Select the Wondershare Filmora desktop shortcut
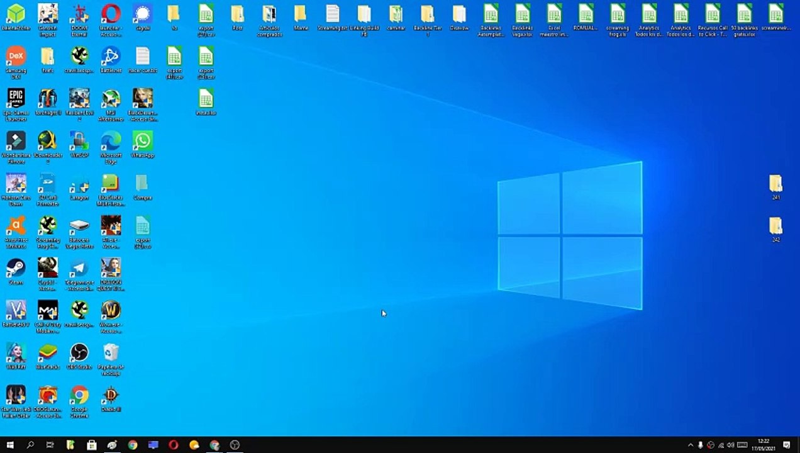This screenshot has height=453, width=800. tap(16, 147)
